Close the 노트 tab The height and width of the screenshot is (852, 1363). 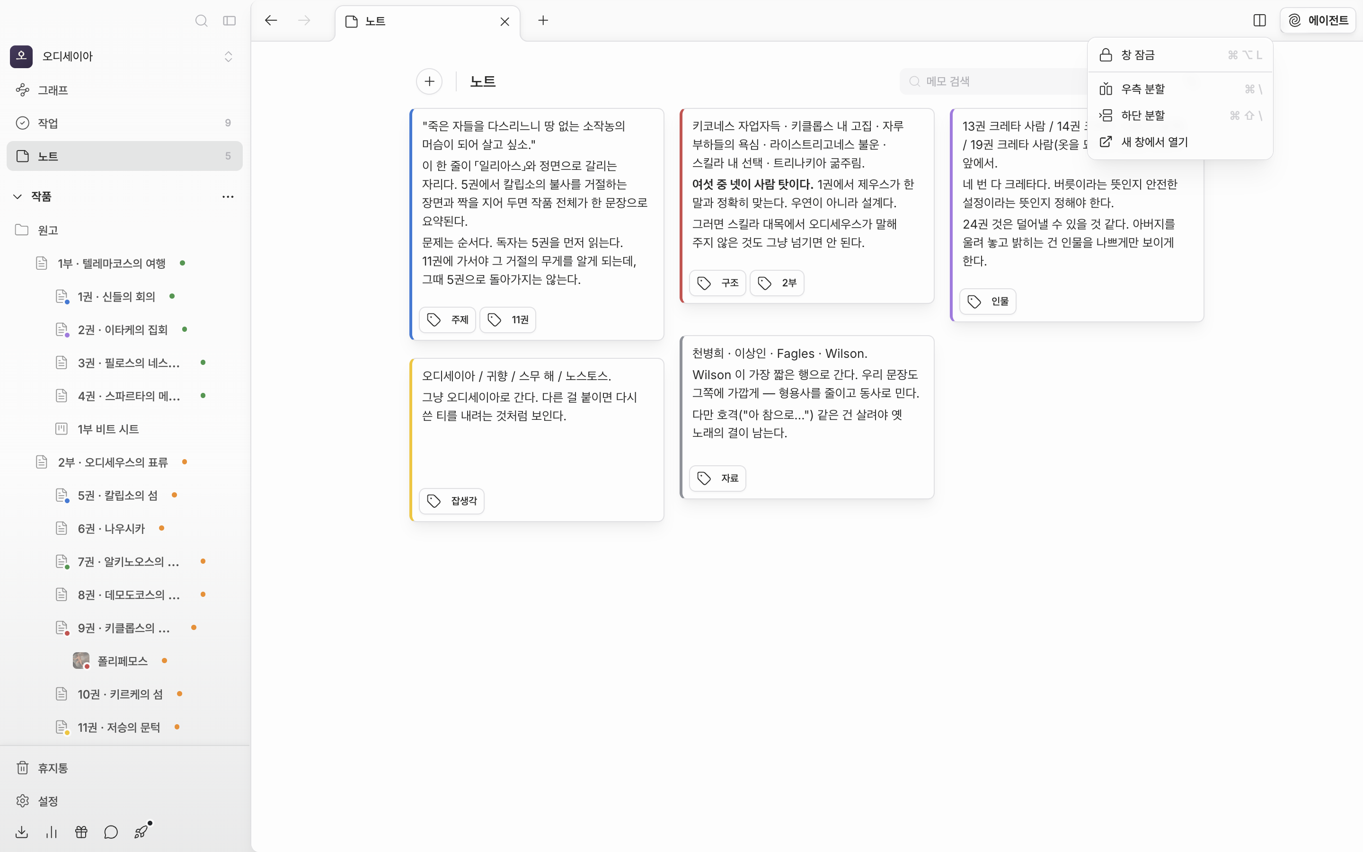point(504,21)
